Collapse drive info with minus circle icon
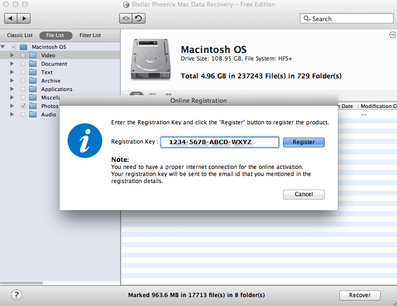Image resolution: width=397 pixels, height=306 pixels. coord(392,35)
